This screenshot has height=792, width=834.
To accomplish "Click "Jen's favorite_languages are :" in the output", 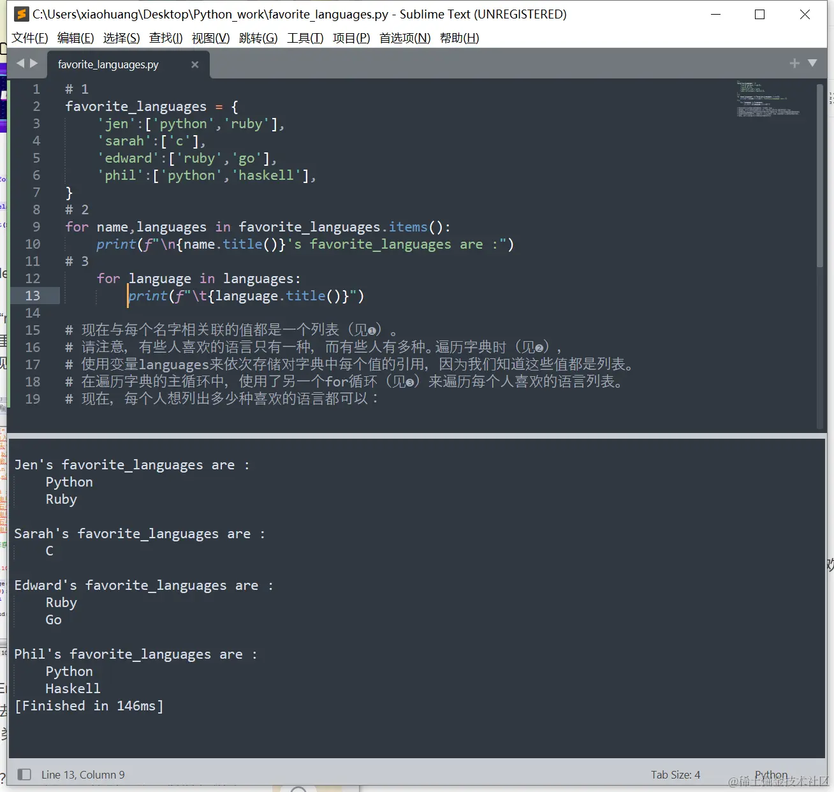I will [132, 465].
